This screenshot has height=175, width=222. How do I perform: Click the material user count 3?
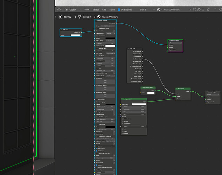click(x=190, y=9)
